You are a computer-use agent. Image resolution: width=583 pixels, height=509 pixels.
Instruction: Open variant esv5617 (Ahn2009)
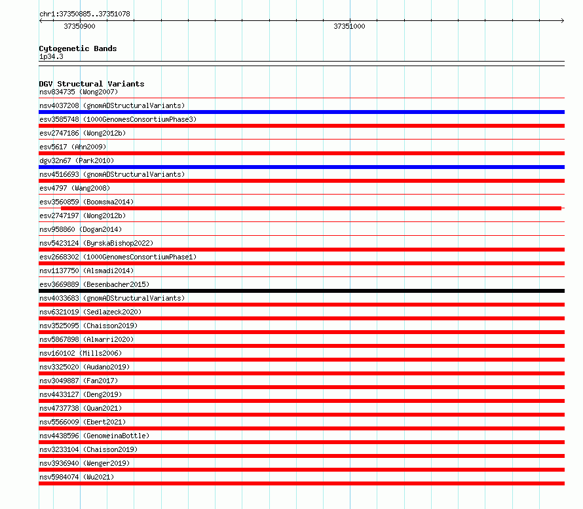73,147
